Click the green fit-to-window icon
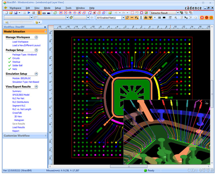This screenshot has width=216, height=174. pos(146,13)
